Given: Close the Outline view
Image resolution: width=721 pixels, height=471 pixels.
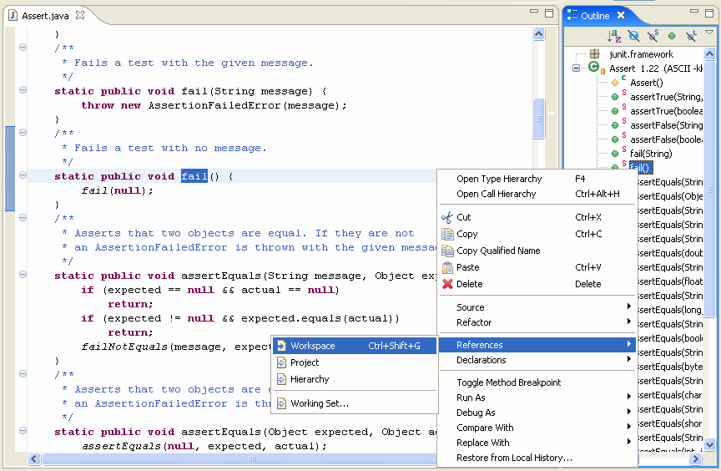Looking at the screenshot, I should (621, 15).
